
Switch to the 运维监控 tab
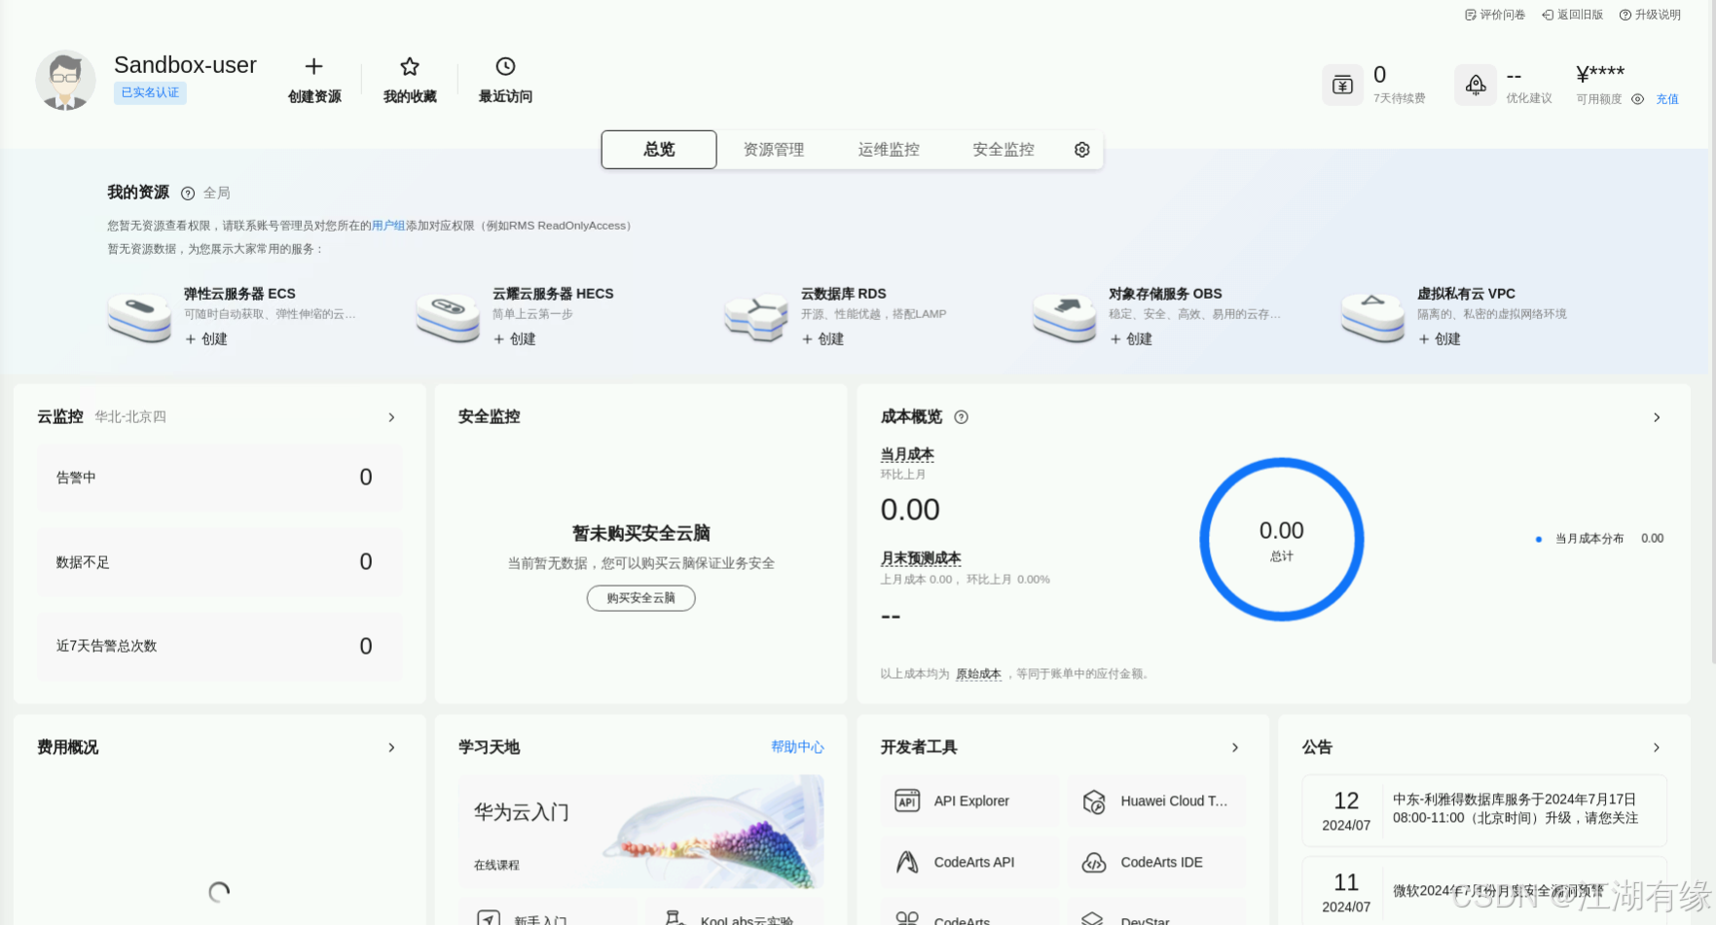pyautogui.click(x=888, y=150)
